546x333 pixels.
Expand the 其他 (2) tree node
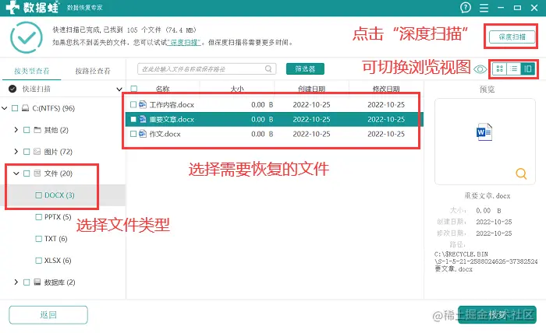[x=16, y=129]
